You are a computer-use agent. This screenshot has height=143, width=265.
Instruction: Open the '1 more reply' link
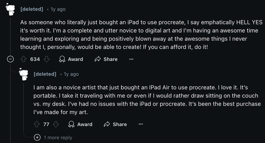pos(58,137)
